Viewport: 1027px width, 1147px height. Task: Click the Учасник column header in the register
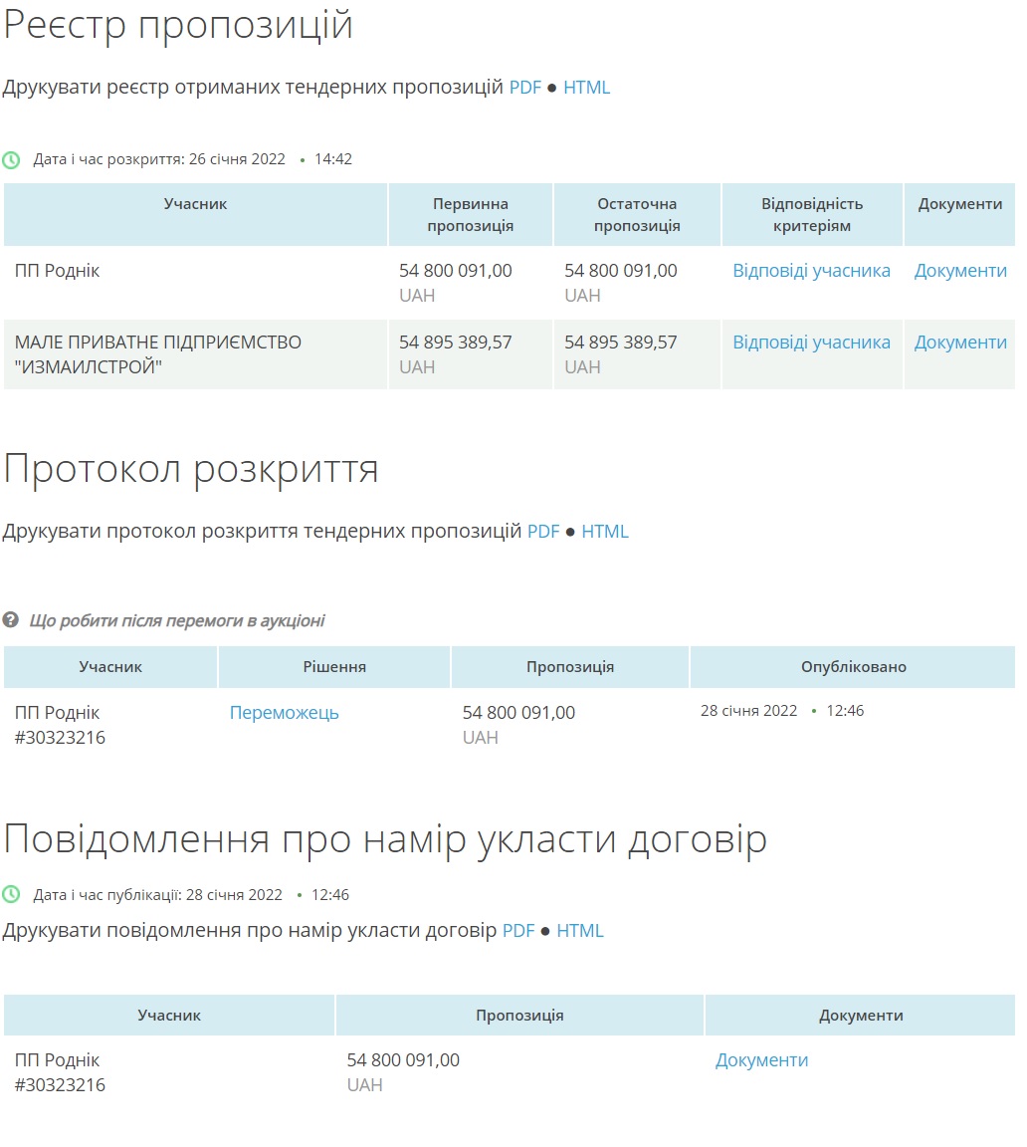click(x=195, y=204)
